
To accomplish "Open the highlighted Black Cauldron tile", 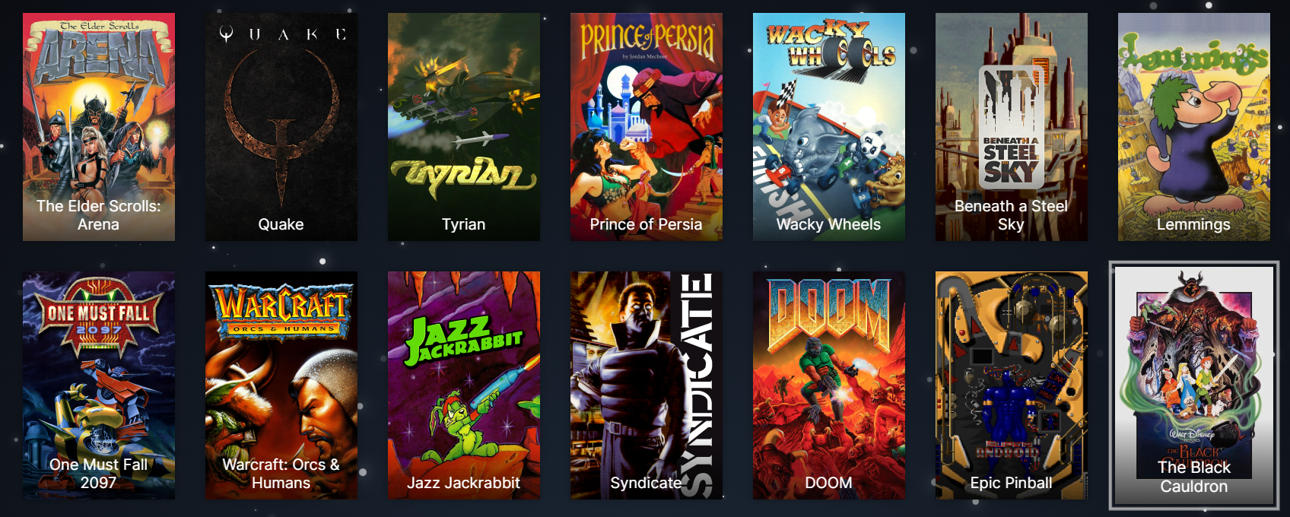I will (x=1194, y=385).
